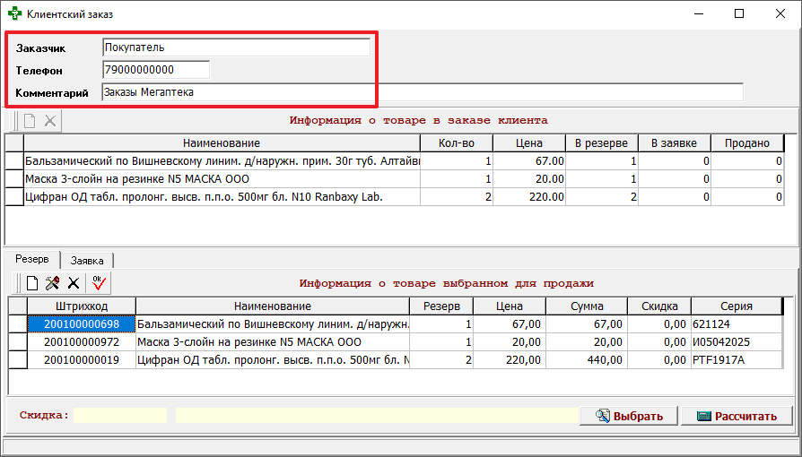The height and width of the screenshot is (457, 802).
Task: Open the Резерв tab
Action: click(x=32, y=259)
